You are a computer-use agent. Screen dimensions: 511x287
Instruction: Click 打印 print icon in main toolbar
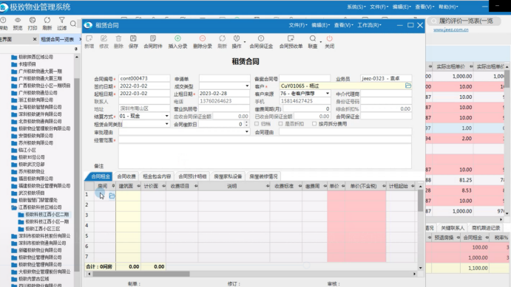coord(33,20)
